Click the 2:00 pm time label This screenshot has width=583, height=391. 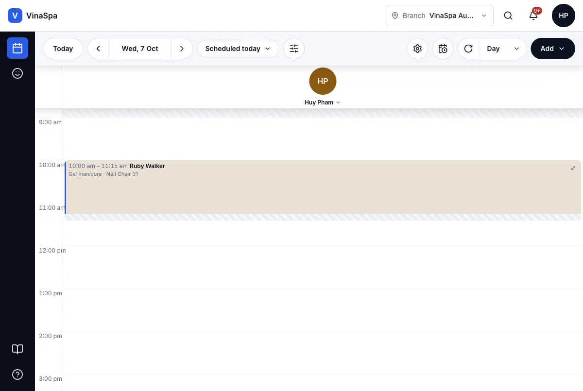pos(50,336)
